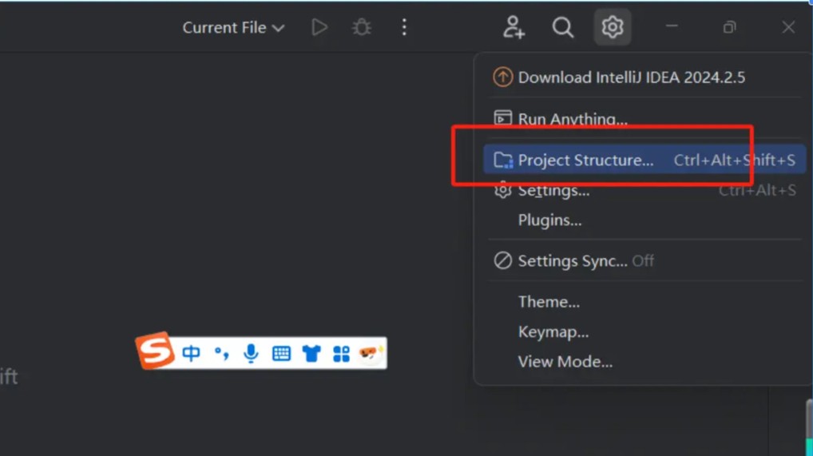The height and width of the screenshot is (456, 813).
Task: Open the three-dot More Actions menu
Action: (404, 27)
